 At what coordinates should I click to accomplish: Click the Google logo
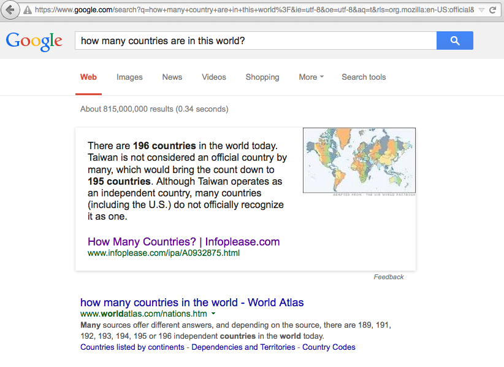pyautogui.click(x=34, y=42)
